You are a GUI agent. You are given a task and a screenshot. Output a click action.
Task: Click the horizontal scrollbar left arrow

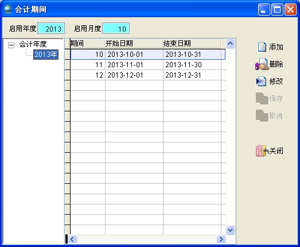click(72, 239)
